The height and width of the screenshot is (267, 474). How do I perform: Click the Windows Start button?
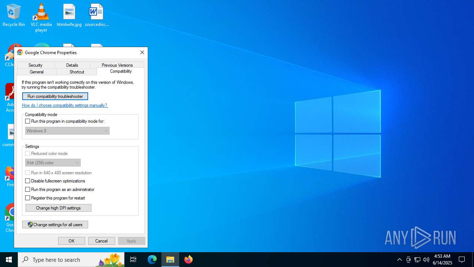click(x=9, y=260)
